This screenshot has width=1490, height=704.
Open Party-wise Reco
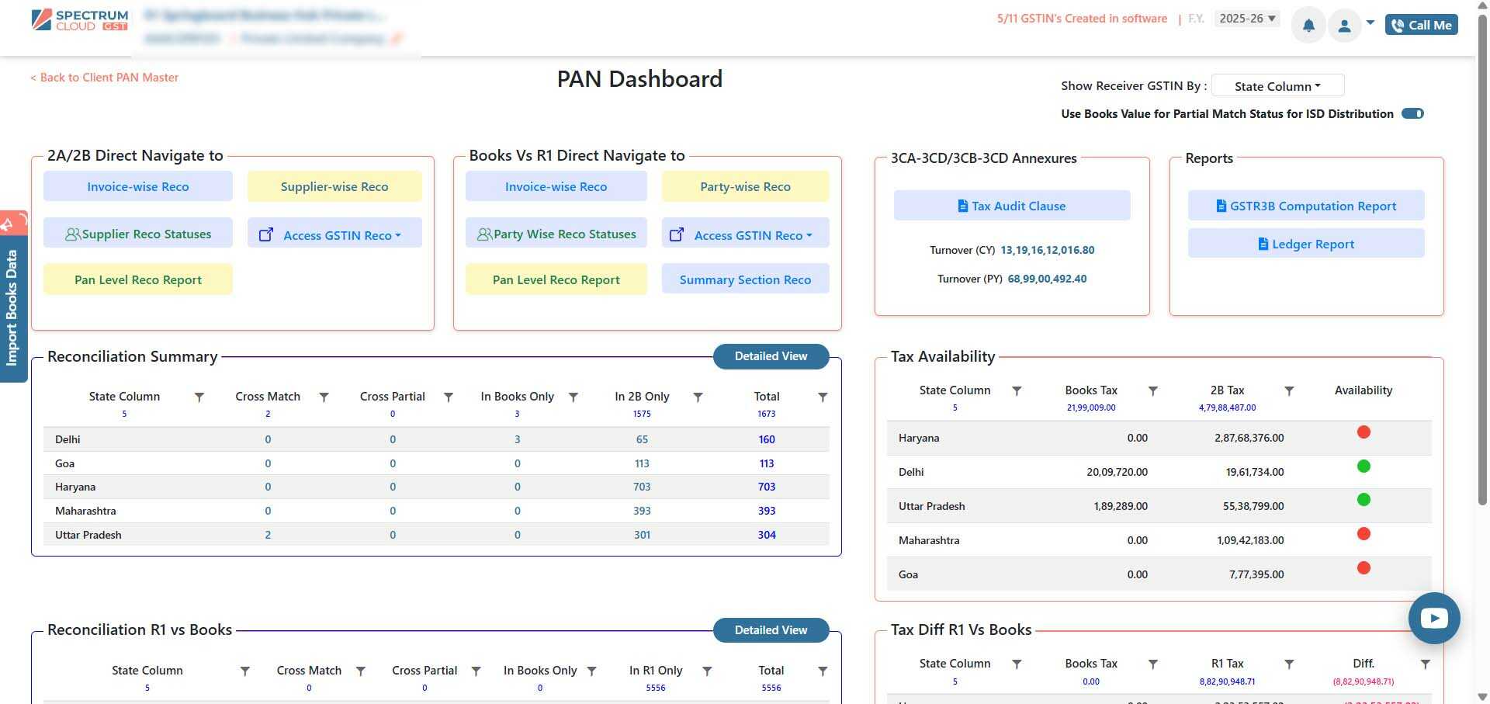745,186
